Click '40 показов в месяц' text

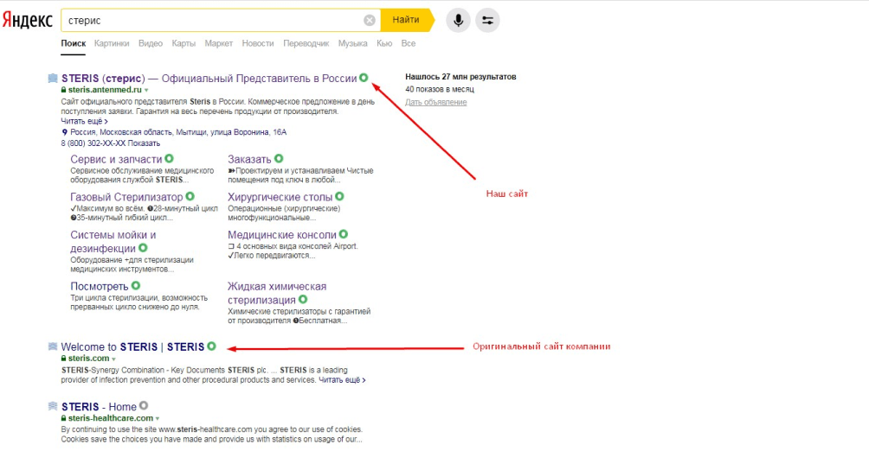440,89
